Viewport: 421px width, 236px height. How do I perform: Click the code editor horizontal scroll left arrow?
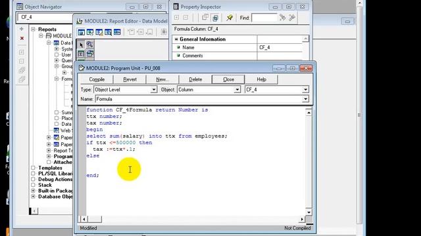(84, 219)
